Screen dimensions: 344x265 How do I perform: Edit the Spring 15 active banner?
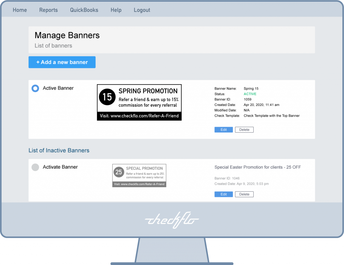point(224,130)
